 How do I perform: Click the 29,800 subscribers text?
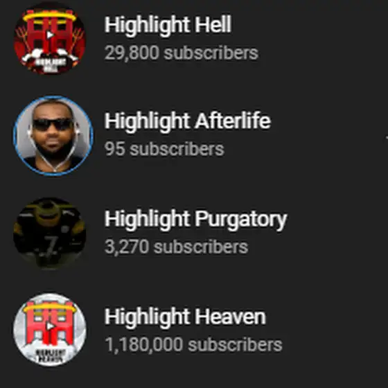(x=182, y=53)
